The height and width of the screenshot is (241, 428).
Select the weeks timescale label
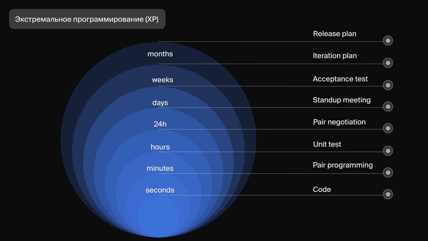tap(162, 80)
